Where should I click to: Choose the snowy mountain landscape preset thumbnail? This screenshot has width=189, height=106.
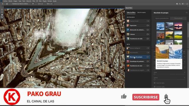point(160,26)
